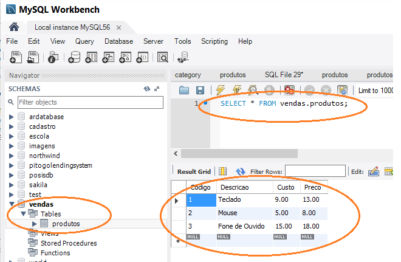Collapse the Tables node under vendas
401x262 pixels.
click(x=23, y=213)
